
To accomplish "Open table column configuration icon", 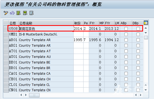I will tap(146, 22).
